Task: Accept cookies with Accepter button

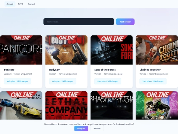Action: [81, 128]
